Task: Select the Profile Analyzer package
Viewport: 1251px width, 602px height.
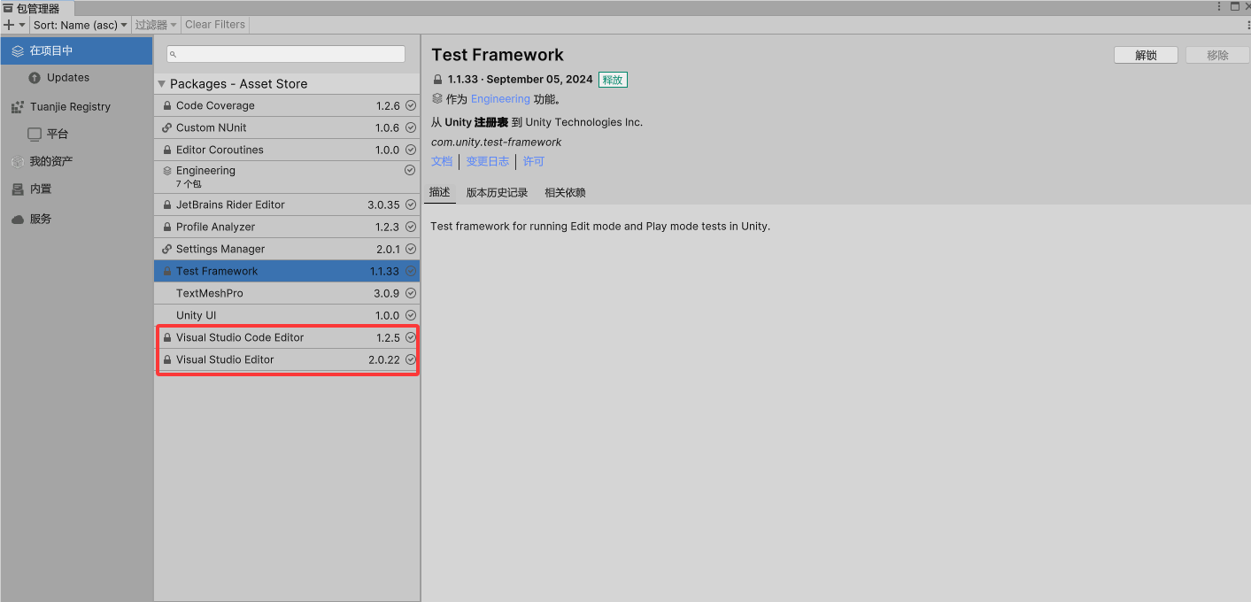Action: (x=287, y=227)
